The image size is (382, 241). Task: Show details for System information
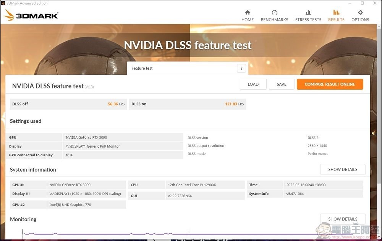coord(343,170)
